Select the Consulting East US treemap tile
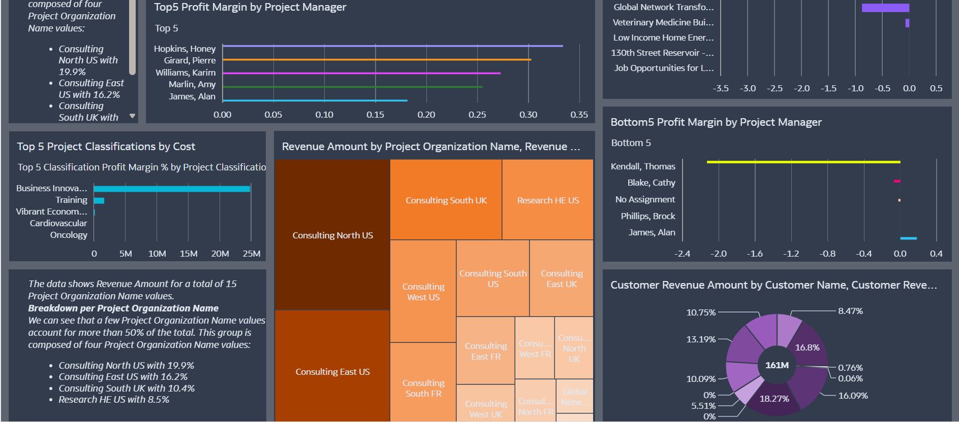Image resolution: width=959 pixels, height=422 pixels. [332, 366]
